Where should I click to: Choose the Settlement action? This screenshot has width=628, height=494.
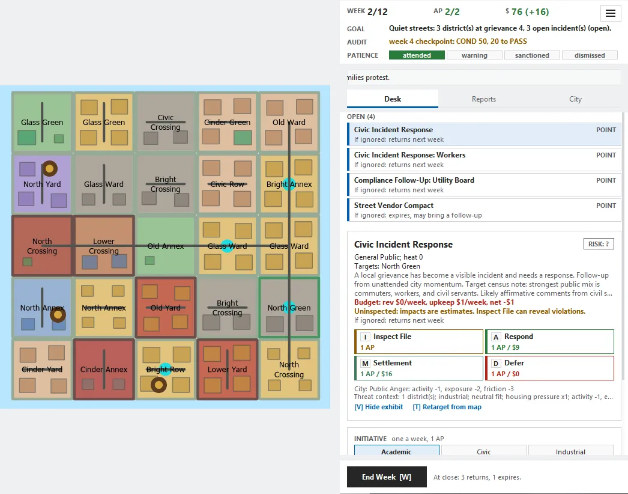tap(419, 368)
